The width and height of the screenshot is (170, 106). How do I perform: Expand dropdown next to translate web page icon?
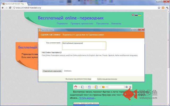tap(86, 87)
